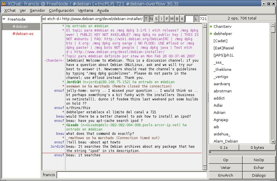Toggle the I channel mode button
This screenshot has width=277, height=181.
click(x=161, y=19)
